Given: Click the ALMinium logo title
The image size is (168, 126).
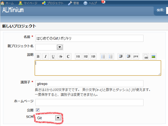Looking at the screenshot, I should tap(13, 10).
